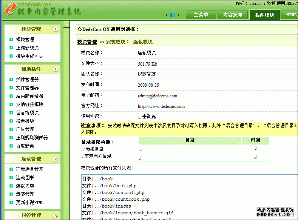The width and height of the screenshot is (298, 220).
Task: Click the 501.79 Kb file size value
Action: pyautogui.click(x=147, y=64)
